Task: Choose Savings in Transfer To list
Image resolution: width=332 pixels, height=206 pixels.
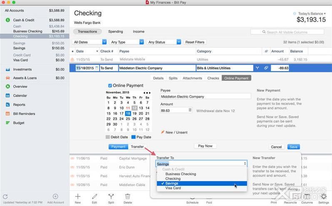Action: [x=202, y=183]
